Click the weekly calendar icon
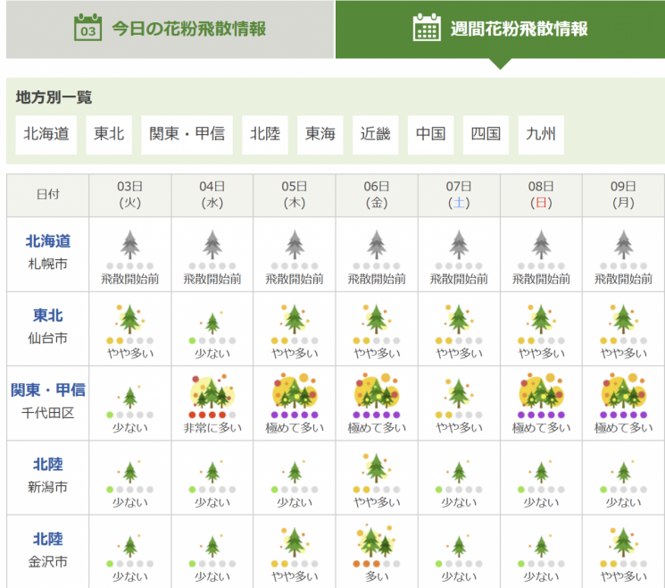Viewport: 665px width, 588px height. click(x=427, y=28)
